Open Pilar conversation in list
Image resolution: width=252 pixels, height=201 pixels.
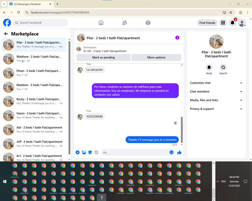(34, 45)
